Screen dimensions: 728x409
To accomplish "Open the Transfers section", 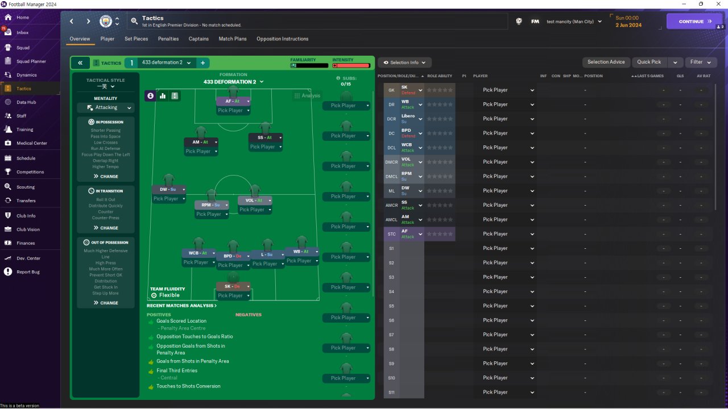I will [x=26, y=201].
